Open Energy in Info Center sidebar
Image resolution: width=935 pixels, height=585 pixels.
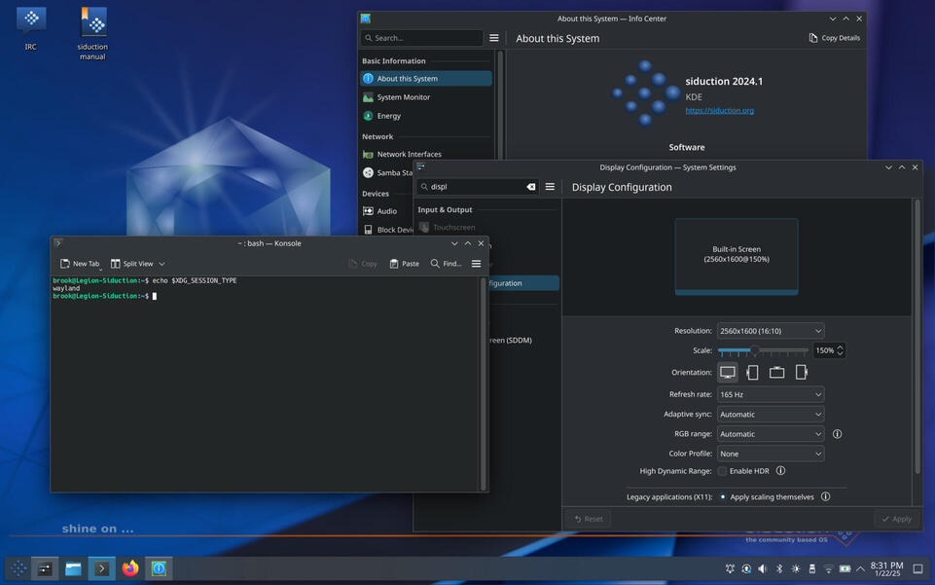426,116
